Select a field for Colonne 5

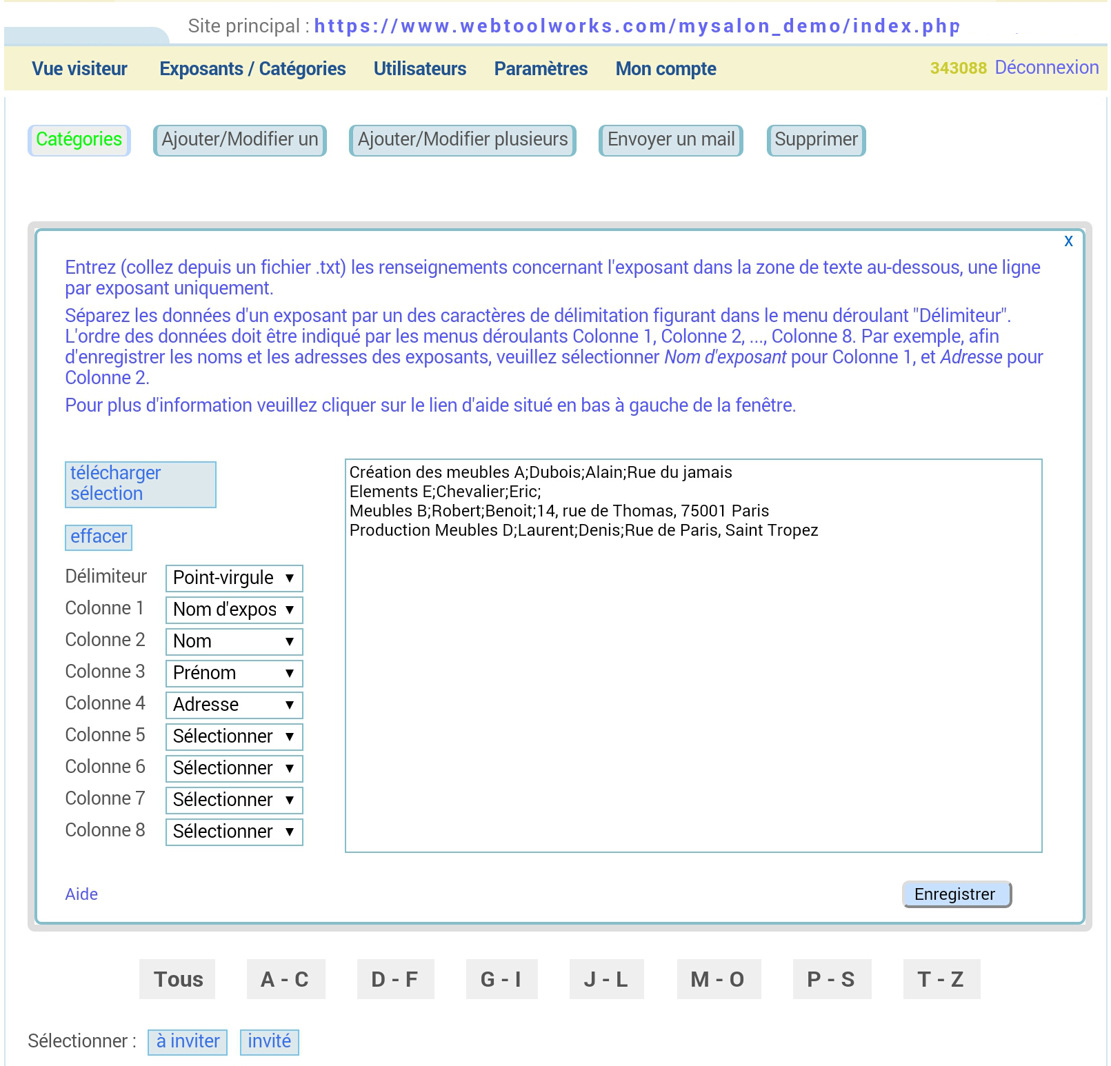click(234, 736)
